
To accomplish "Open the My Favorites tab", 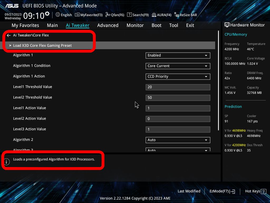I will 25,25.
